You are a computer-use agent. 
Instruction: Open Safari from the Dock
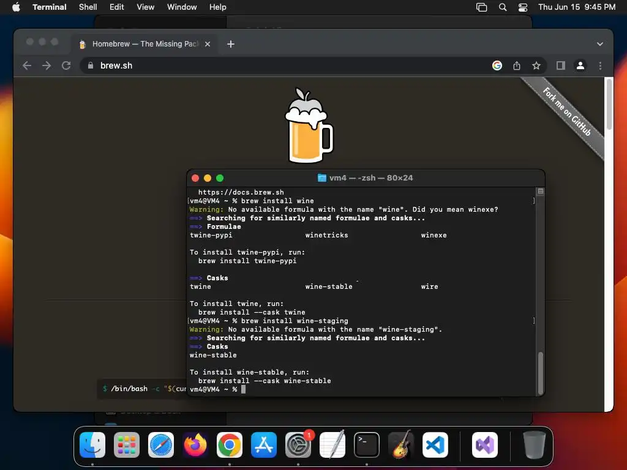click(x=161, y=445)
